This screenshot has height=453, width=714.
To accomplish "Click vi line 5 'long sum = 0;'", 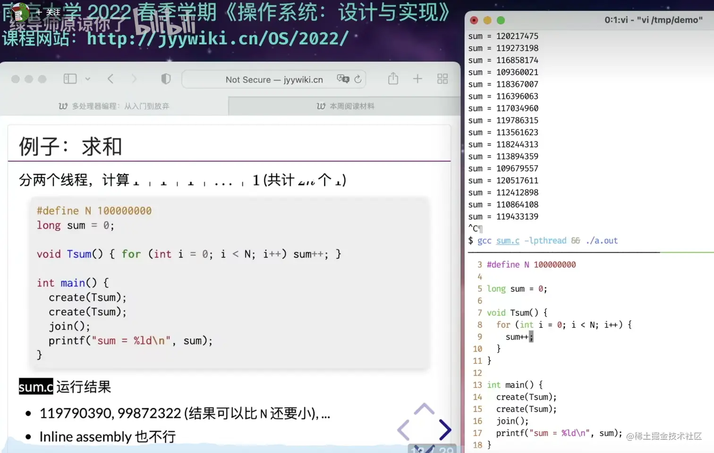I will 517,288.
